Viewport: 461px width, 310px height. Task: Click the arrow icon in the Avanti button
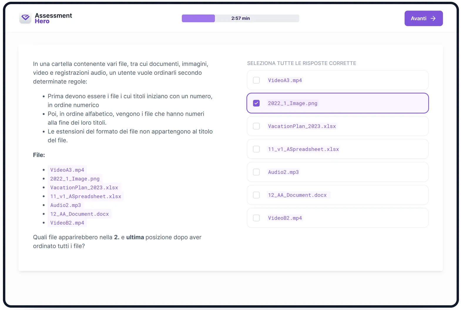[433, 18]
